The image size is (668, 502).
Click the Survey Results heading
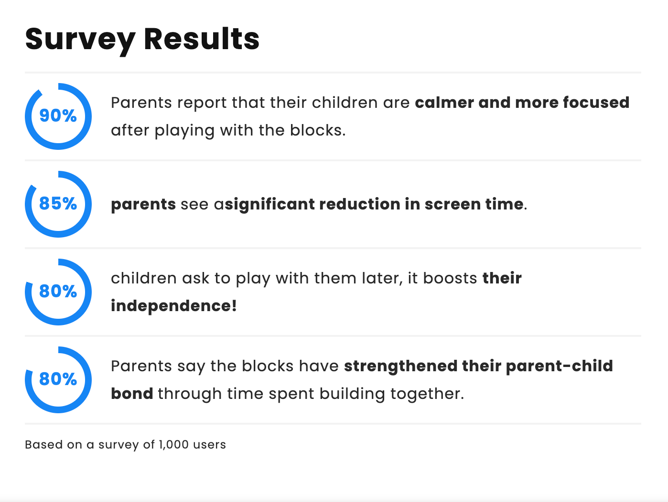point(142,39)
